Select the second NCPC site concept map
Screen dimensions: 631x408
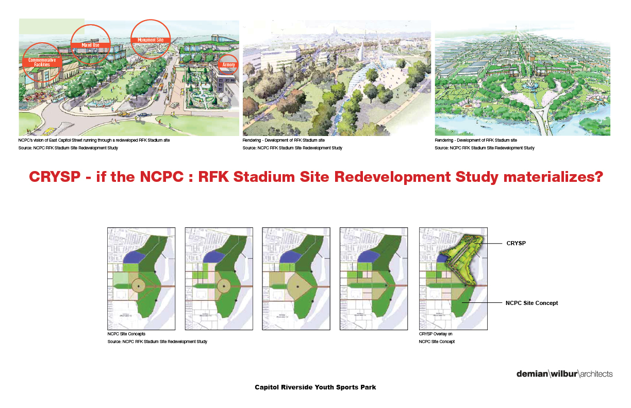tap(219, 279)
